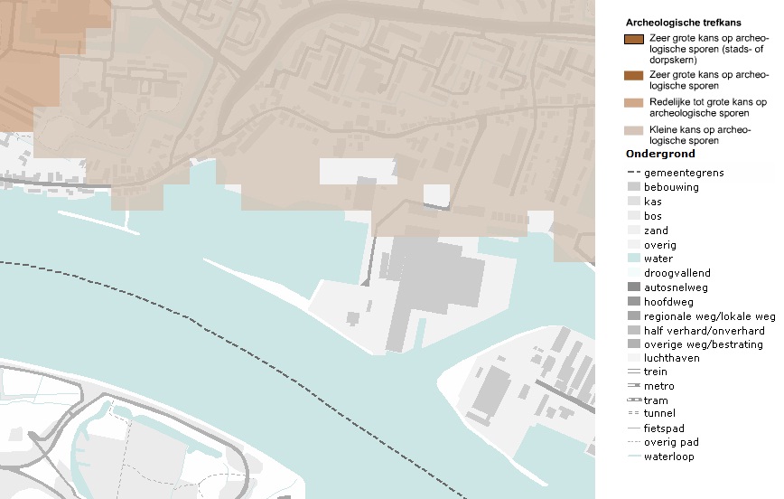Click the 'half verhard/onverhard' label
This screenshot has height=499, width=784.
pos(704,330)
